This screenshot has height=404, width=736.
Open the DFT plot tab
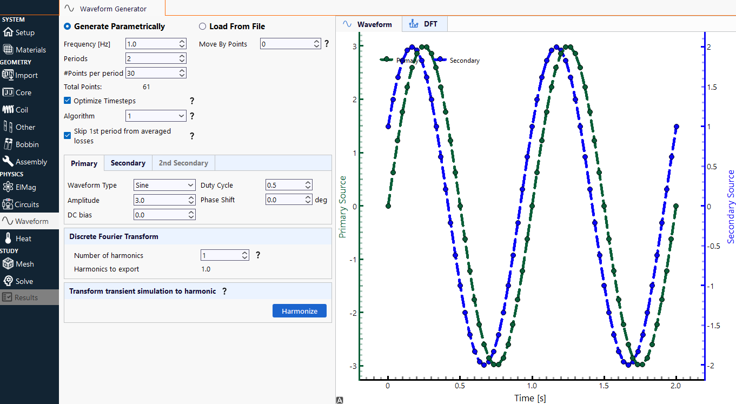coord(425,24)
